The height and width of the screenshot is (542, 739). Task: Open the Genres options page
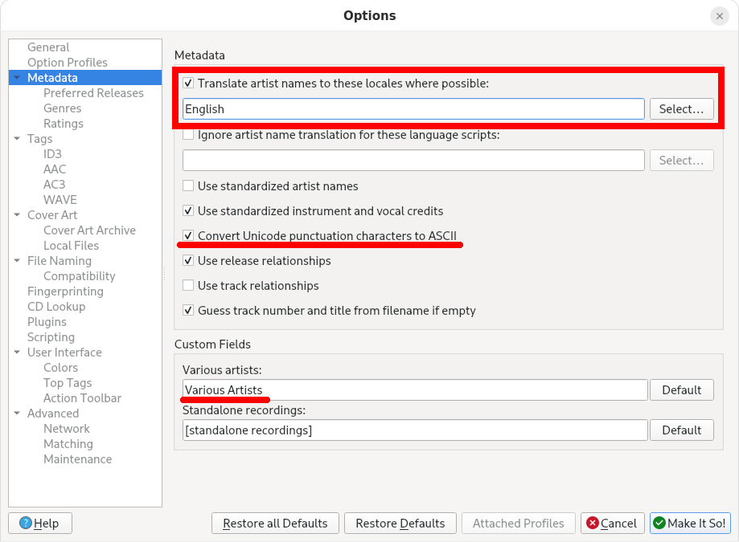point(62,108)
